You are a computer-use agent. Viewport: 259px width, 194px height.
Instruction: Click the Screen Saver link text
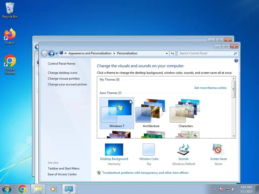click(218, 159)
